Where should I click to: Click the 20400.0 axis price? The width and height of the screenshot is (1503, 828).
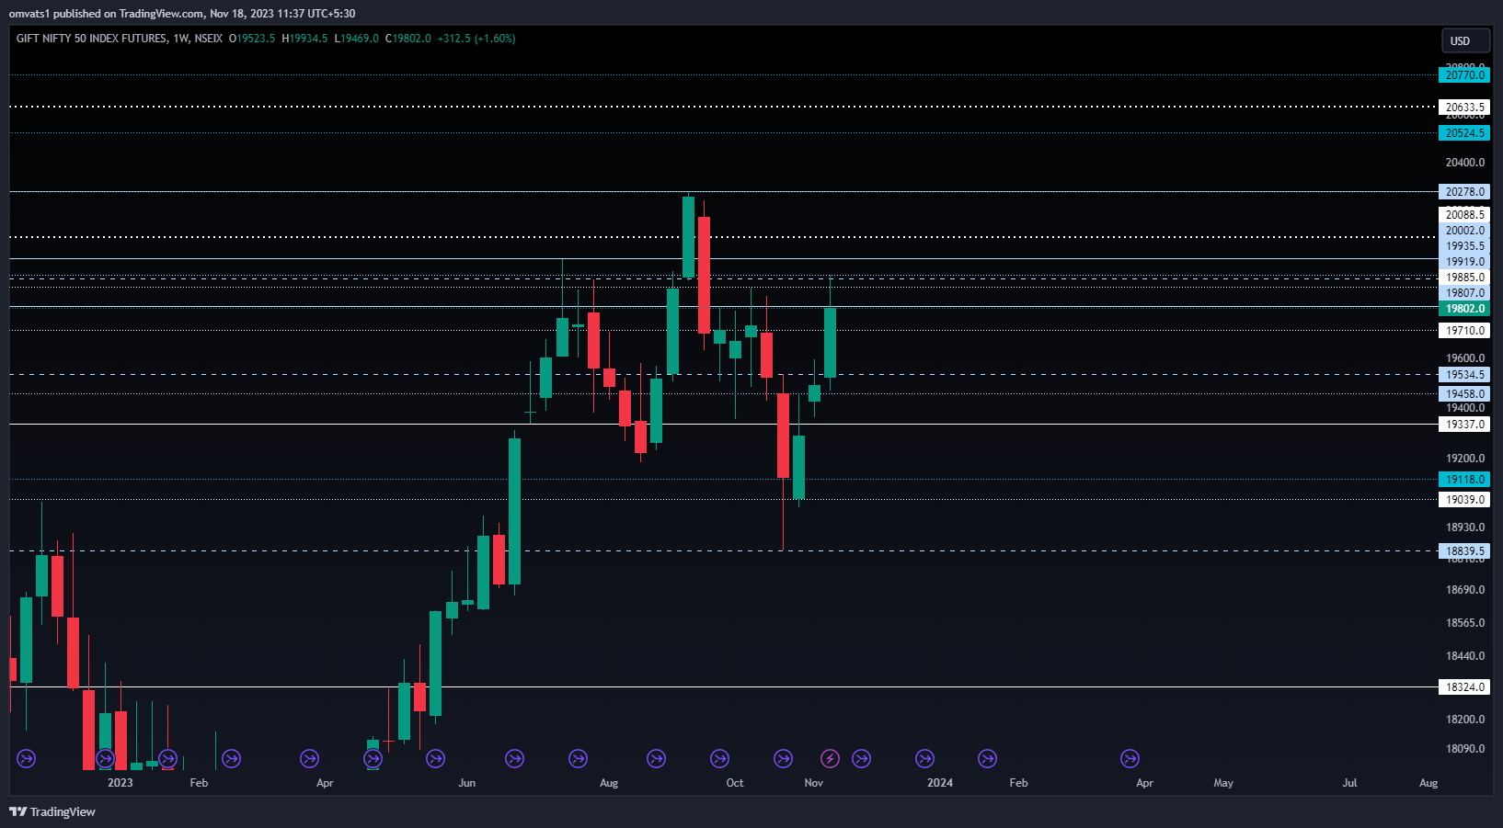point(1465,163)
